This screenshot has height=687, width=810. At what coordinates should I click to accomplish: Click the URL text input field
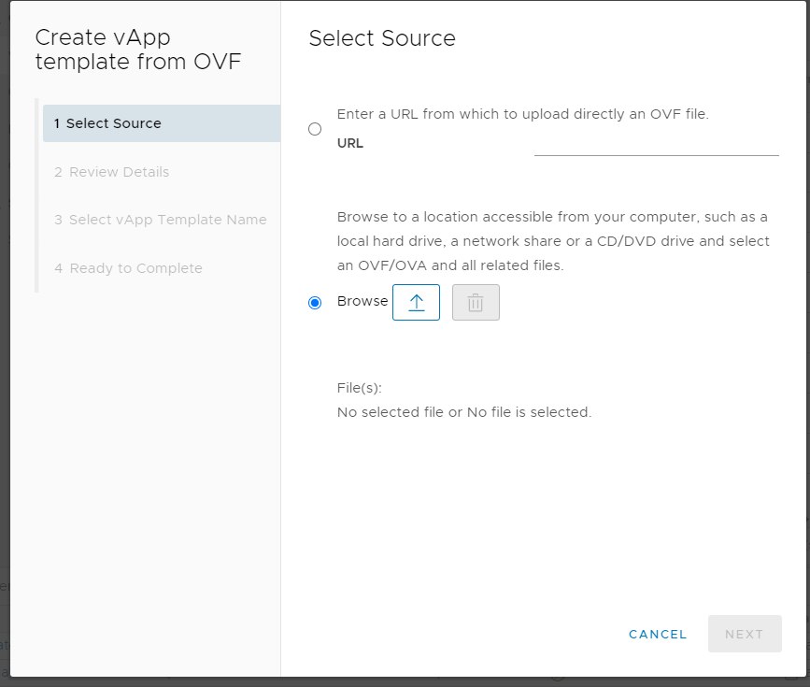[656, 145]
